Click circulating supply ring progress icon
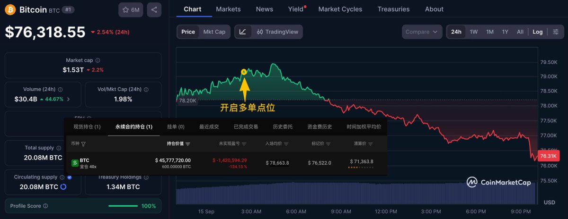The width and height of the screenshot is (568, 219). point(63,187)
